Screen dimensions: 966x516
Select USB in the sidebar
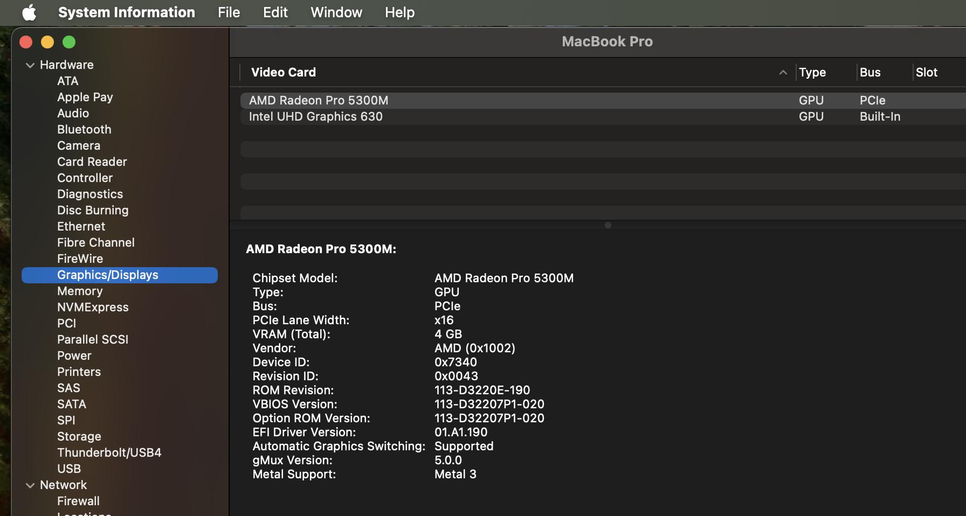pyautogui.click(x=69, y=469)
